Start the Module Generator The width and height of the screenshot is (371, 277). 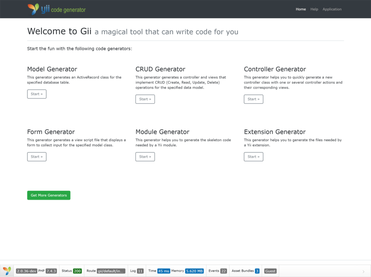tap(145, 157)
